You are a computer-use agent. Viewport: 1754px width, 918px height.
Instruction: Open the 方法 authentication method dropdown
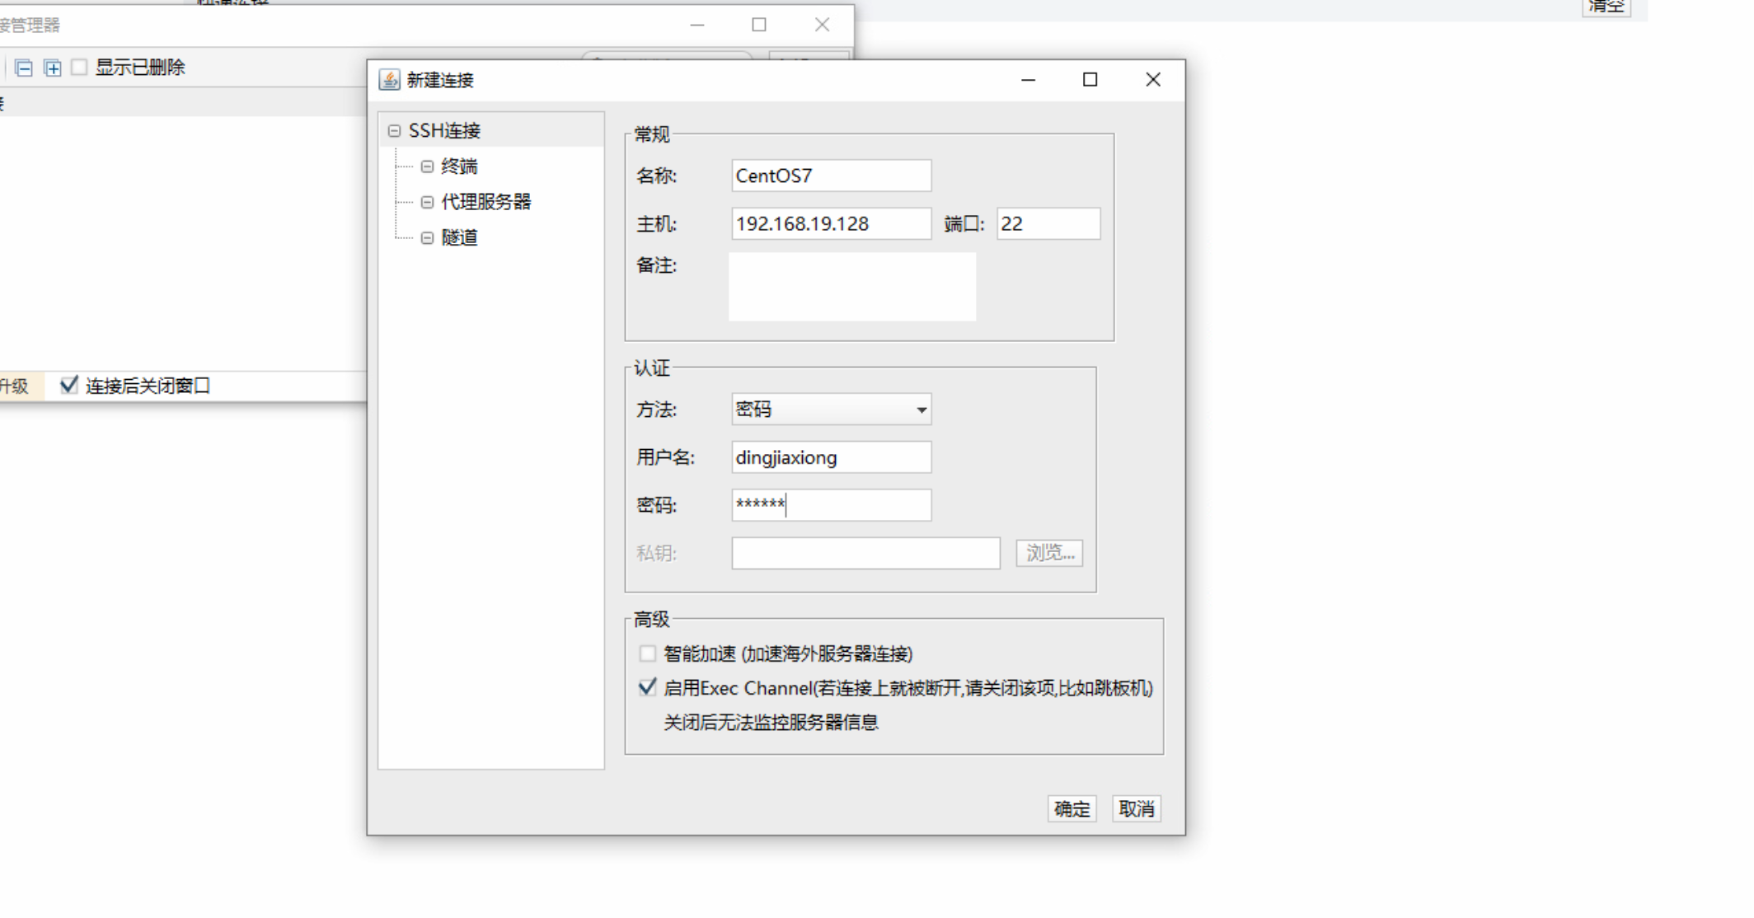coord(921,410)
